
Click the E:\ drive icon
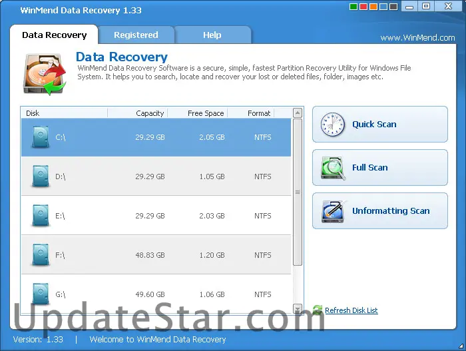(x=41, y=216)
